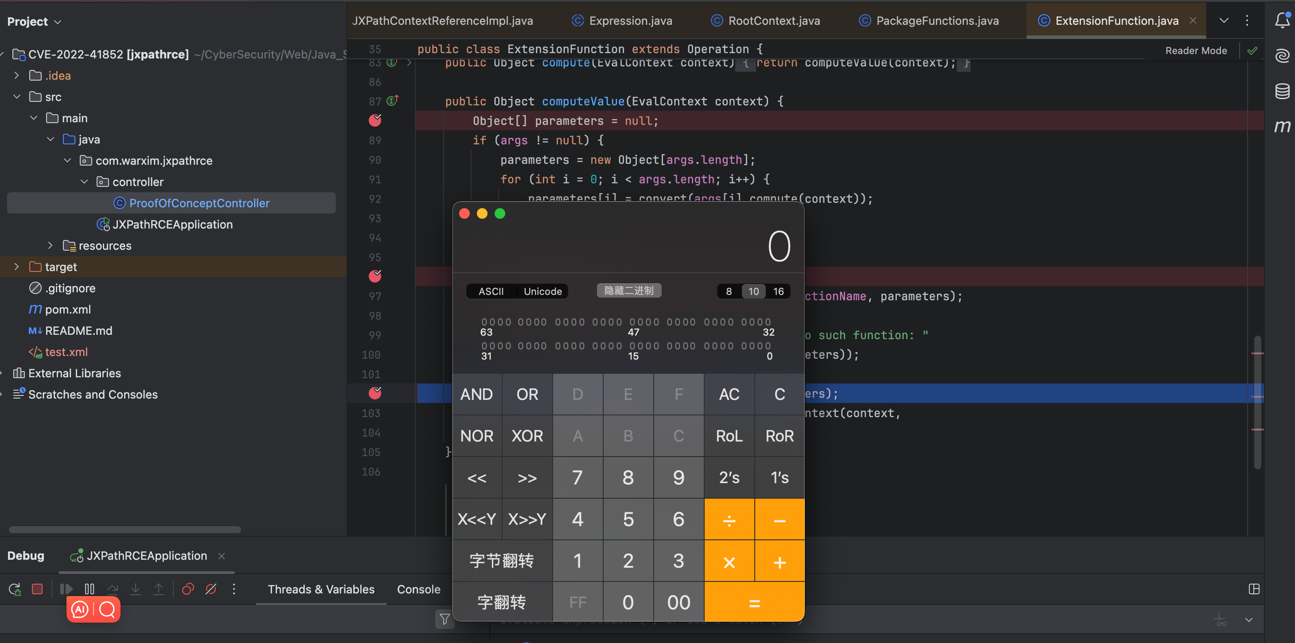Open the debug toolbar more-options menu
The height and width of the screenshot is (643, 1295).
coord(234,589)
